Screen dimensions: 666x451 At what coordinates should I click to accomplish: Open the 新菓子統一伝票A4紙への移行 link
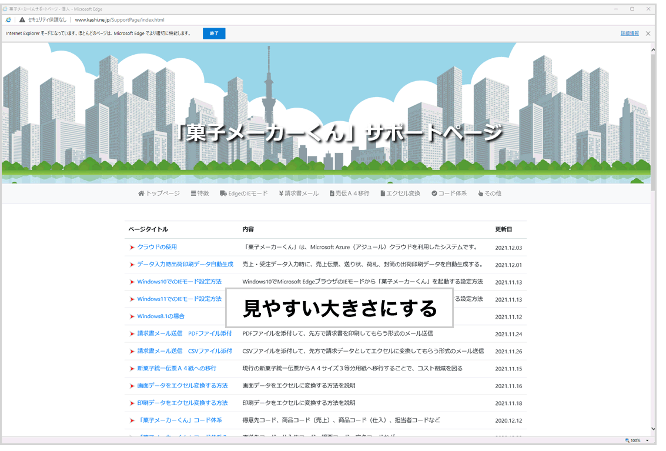click(177, 369)
